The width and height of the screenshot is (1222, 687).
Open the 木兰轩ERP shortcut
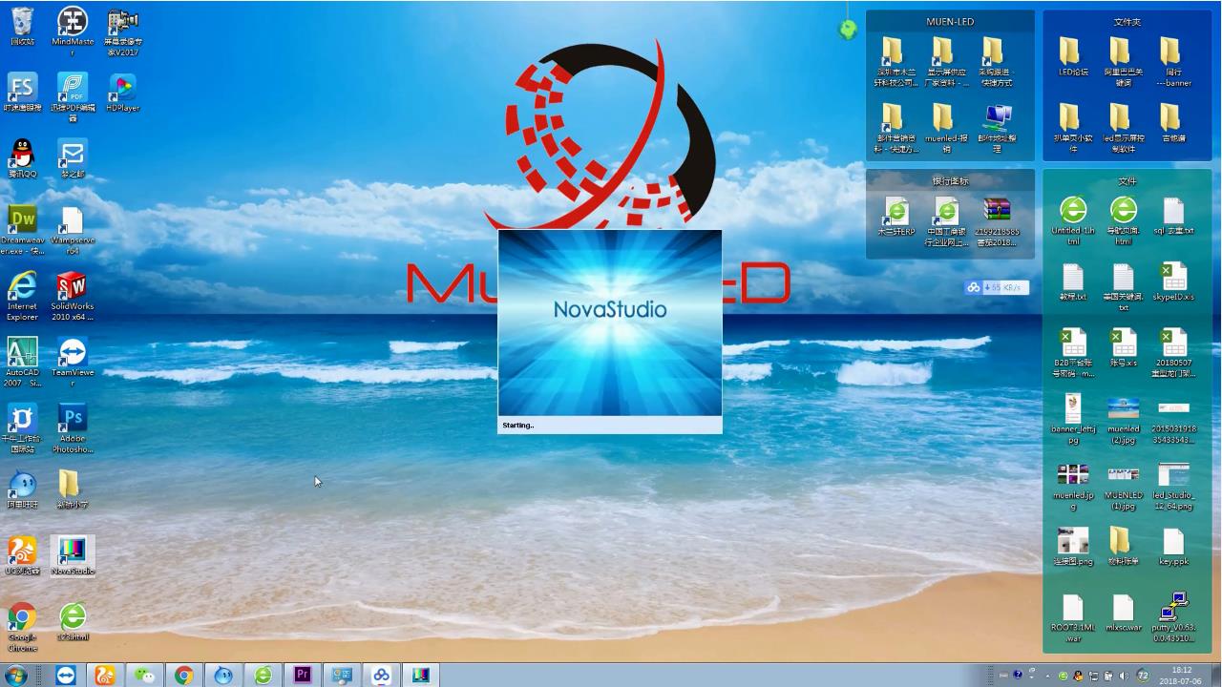point(895,217)
